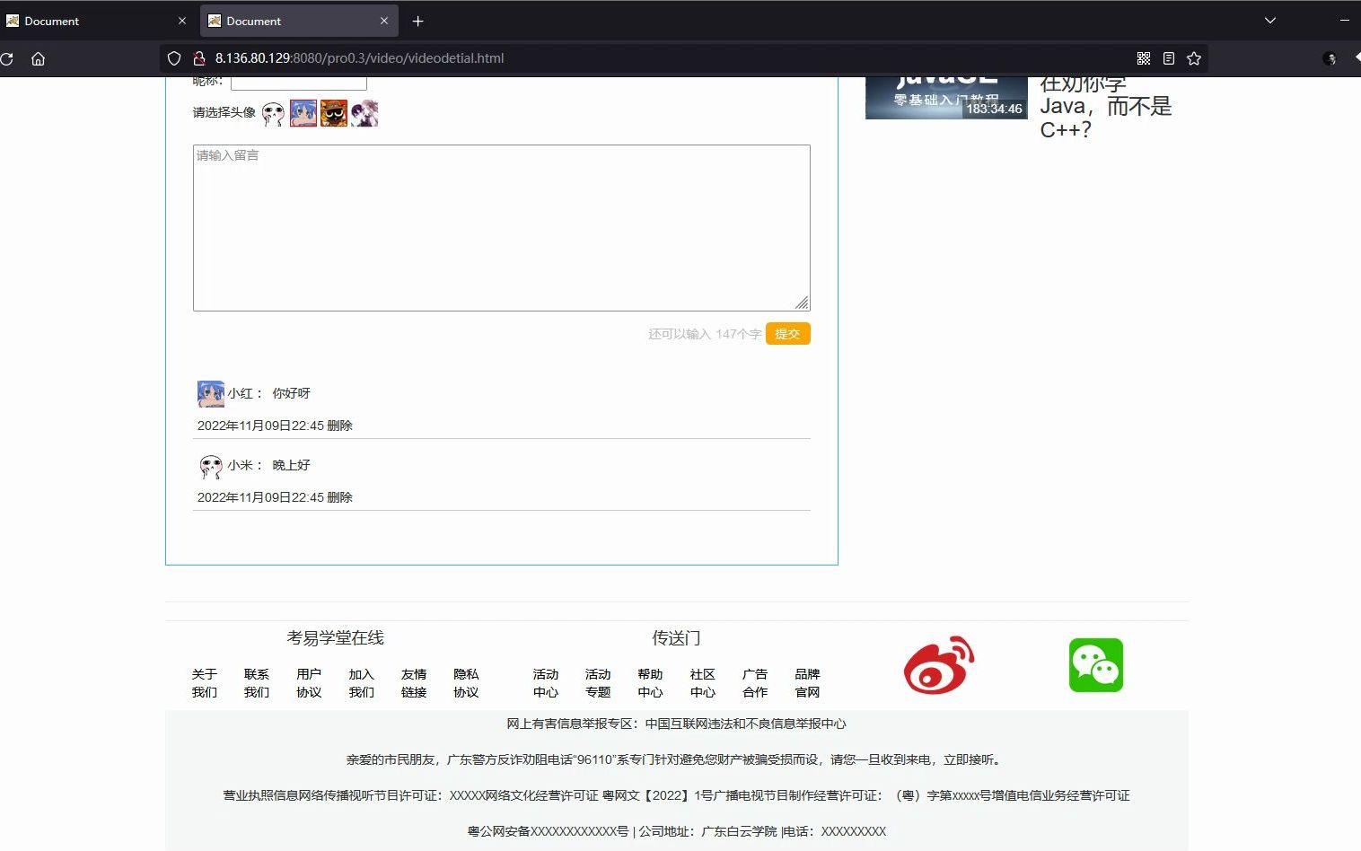Click the 传送门 footer heading

(x=676, y=638)
